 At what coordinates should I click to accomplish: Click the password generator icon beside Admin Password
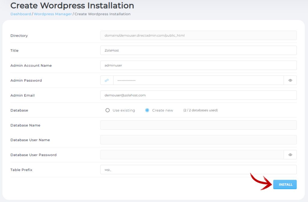tap(107, 80)
